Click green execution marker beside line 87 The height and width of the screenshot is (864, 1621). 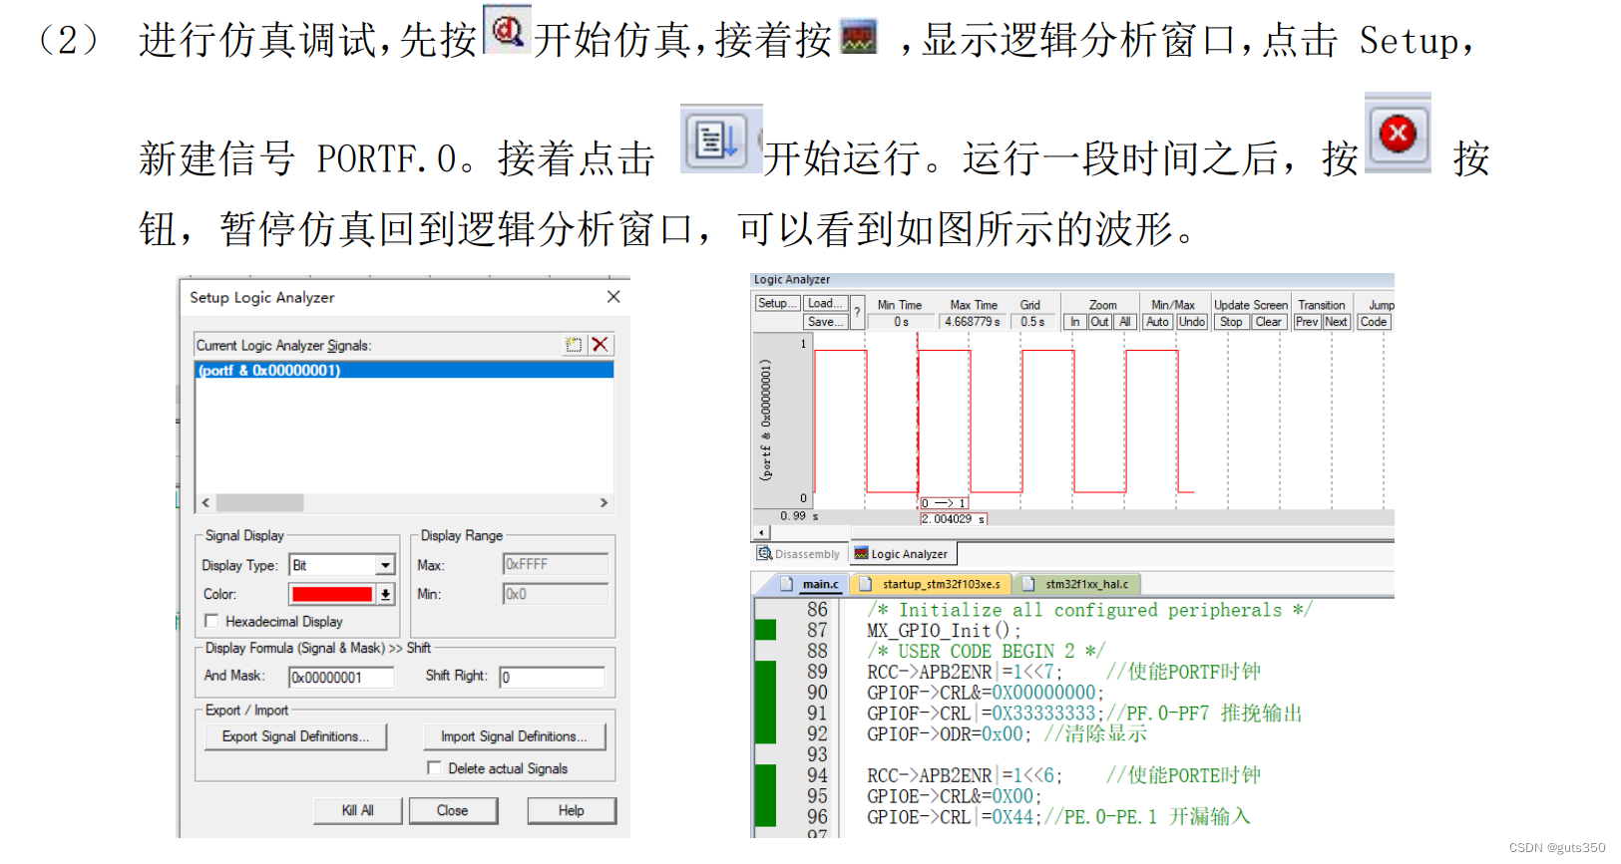765,630
